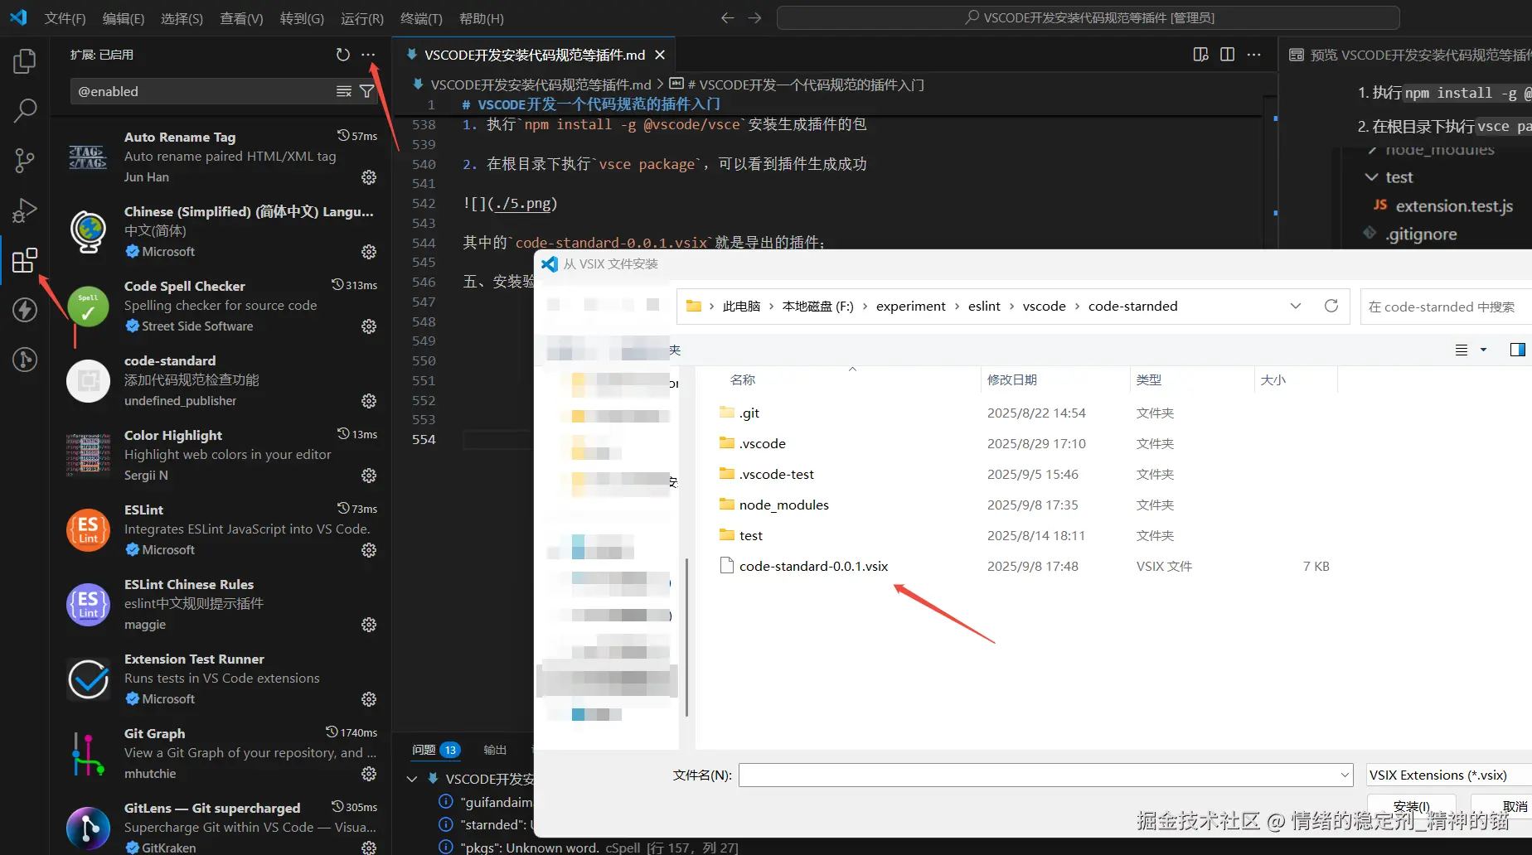Open the lightning bolt activity bar view
This screenshot has width=1532, height=855.
click(25, 310)
